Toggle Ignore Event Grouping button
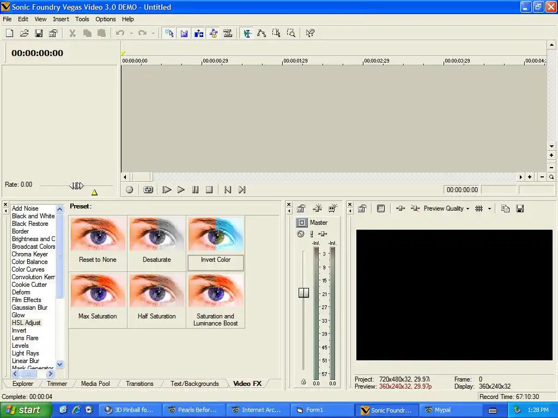 click(x=228, y=33)
